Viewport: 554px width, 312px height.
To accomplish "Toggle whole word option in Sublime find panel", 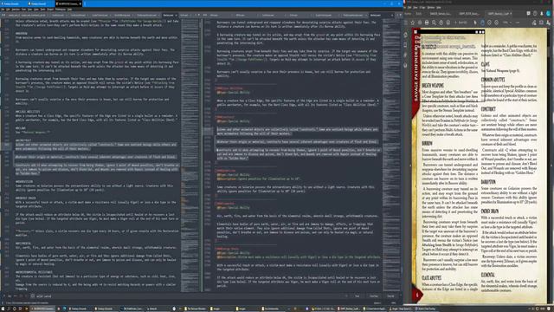I will pos(16,296).
